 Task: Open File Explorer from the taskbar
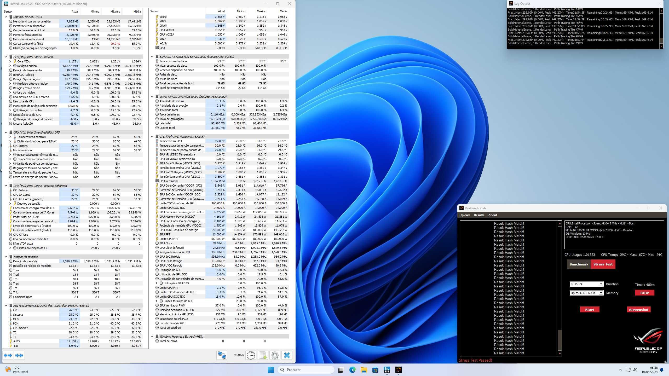tap(364, 370)
